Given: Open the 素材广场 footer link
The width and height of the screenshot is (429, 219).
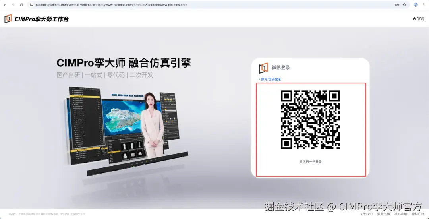Looking at the screenshot, I should pyautogui.click(x=418, y=214).
